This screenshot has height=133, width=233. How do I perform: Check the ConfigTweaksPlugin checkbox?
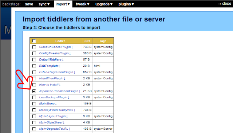(34, 53)
